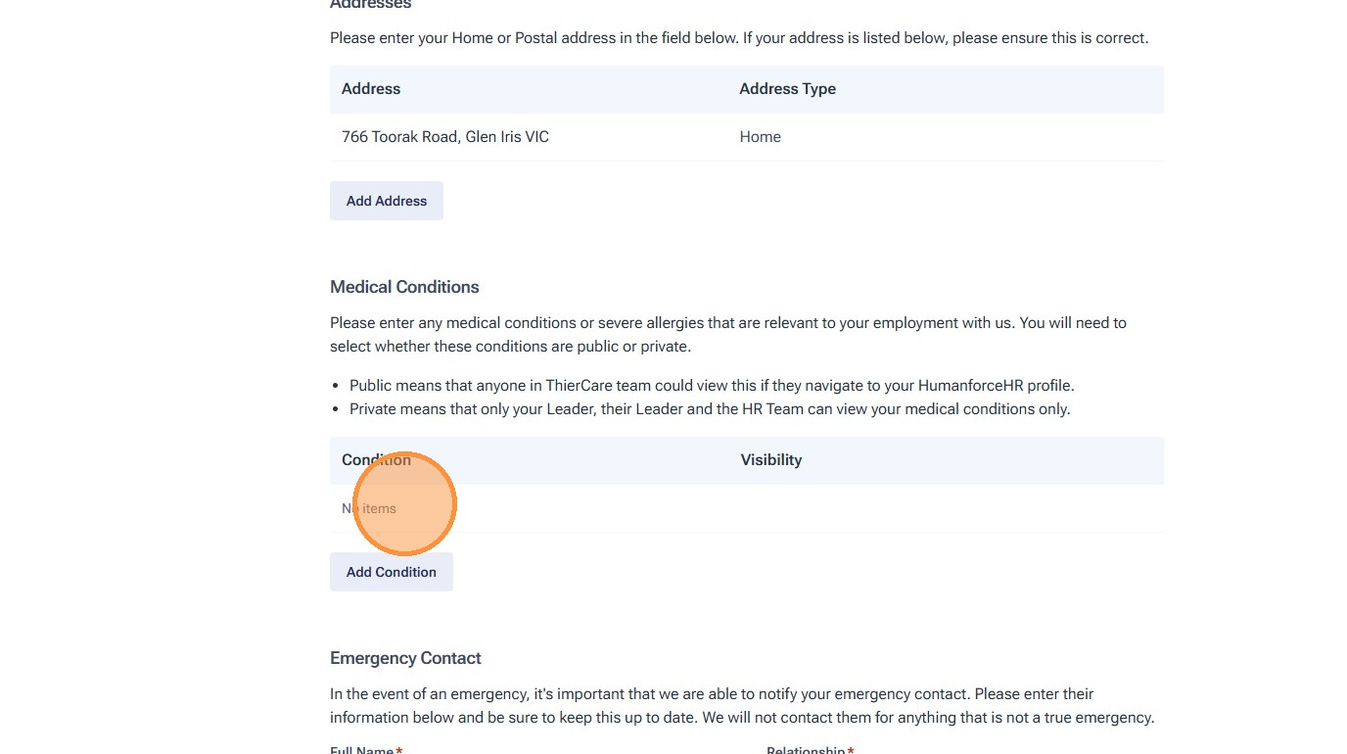Click the Medical Conditions section heading
1347x754 pixels.
404,287
